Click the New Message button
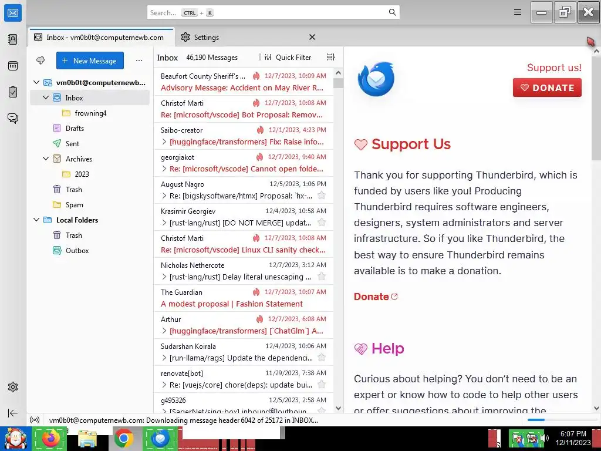Viewport: 601px width, 451px height. pos(90,60)
